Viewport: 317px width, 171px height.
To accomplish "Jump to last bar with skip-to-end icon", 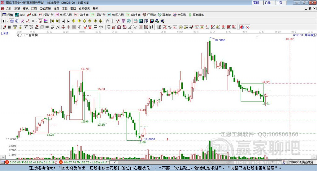I will [58, 21].
